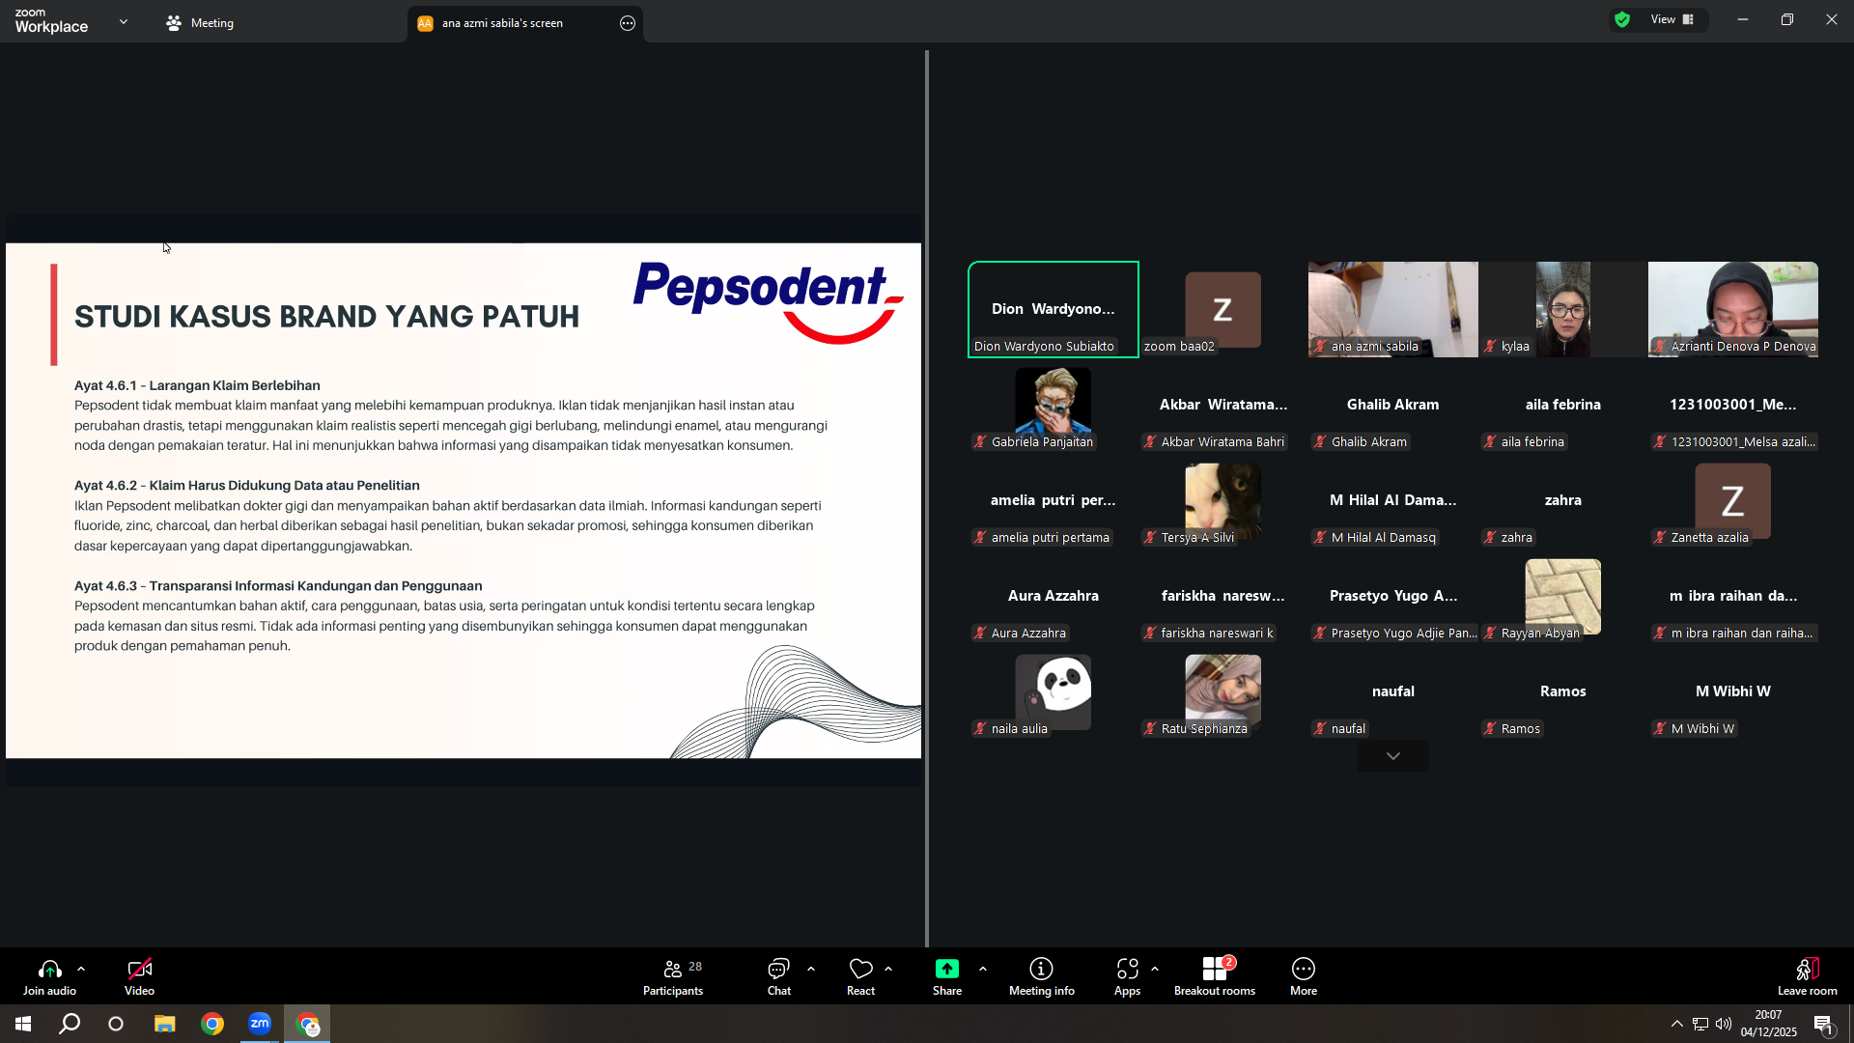Select ana azmi sabila's video tile
The image size is (1854, 1043).
[x=1393, y=309]
